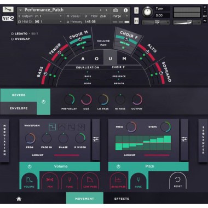Image resolution: width=208 pixels, height=208 pixels.
Task: Click the modulation Amount red slider
Action: pyautogui.click(x=67, y=155)
